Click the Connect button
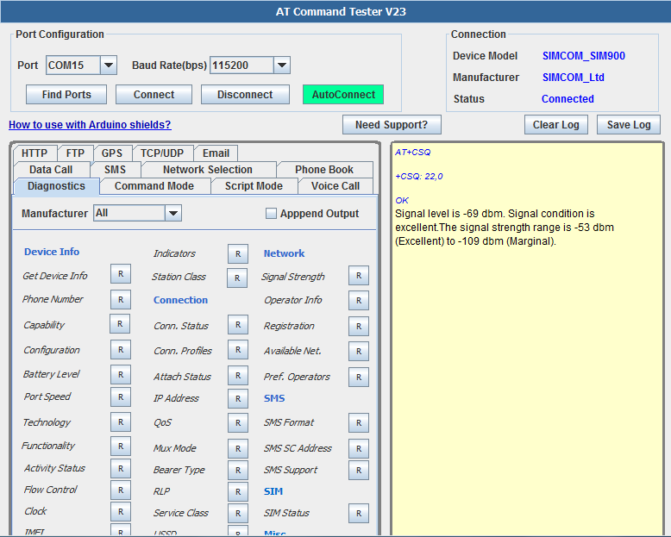This screenshot has width=671, height=537. 154,95
